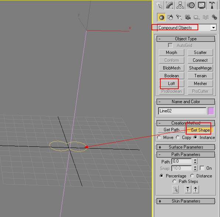
Task: Expand the Surface Parameters rollout
Action: click(186, 147)
